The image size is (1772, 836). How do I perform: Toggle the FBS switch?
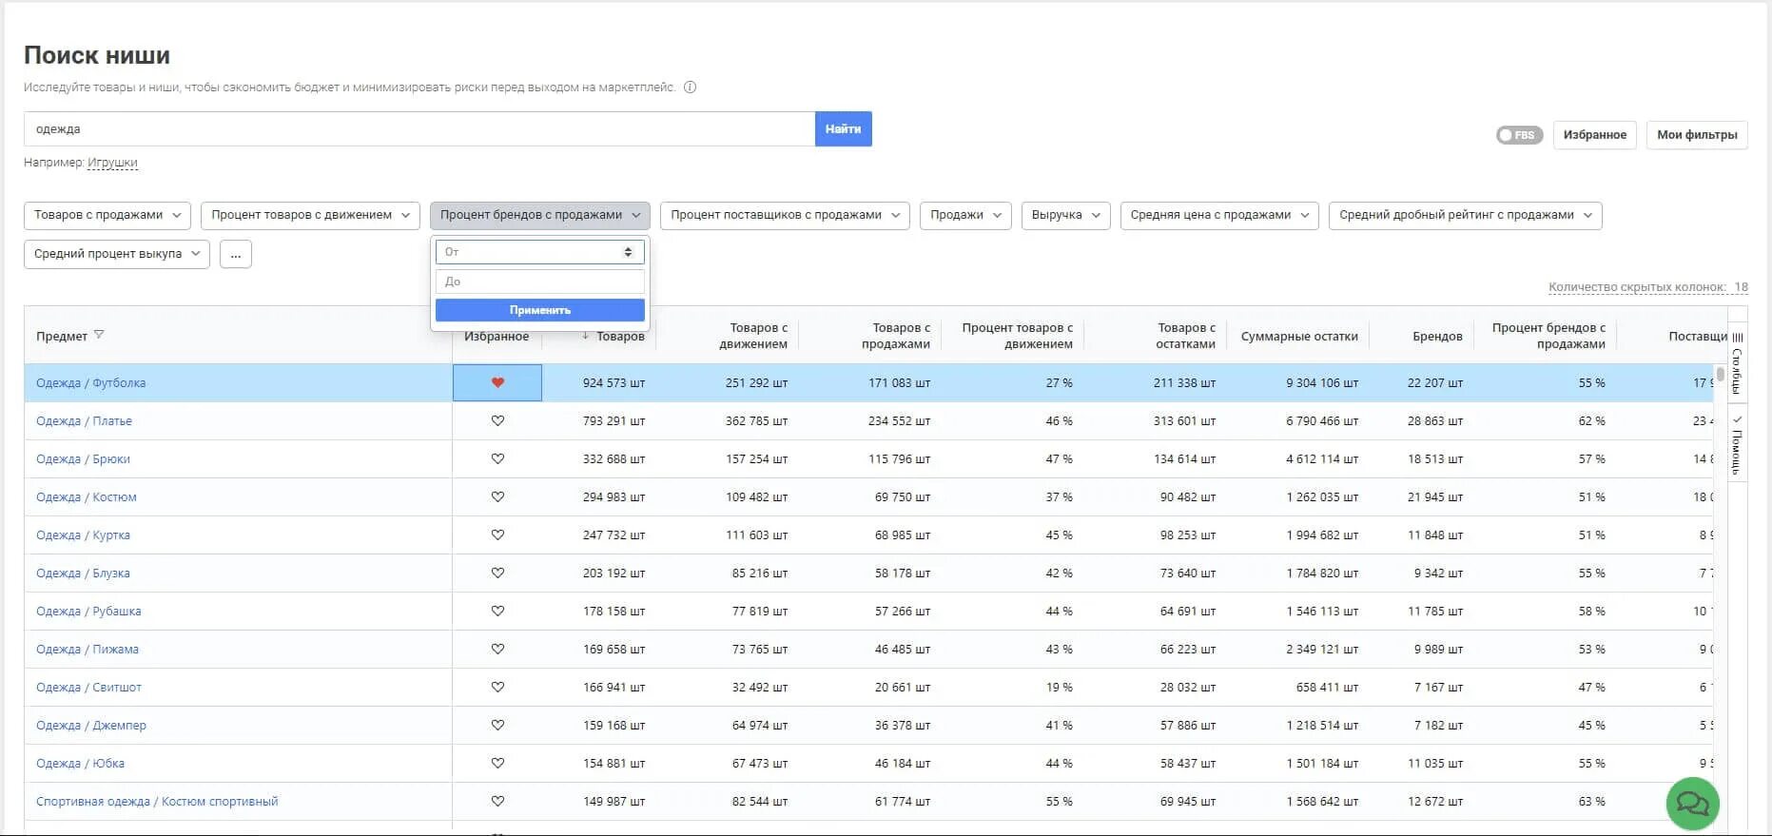tap(1519, 135)
